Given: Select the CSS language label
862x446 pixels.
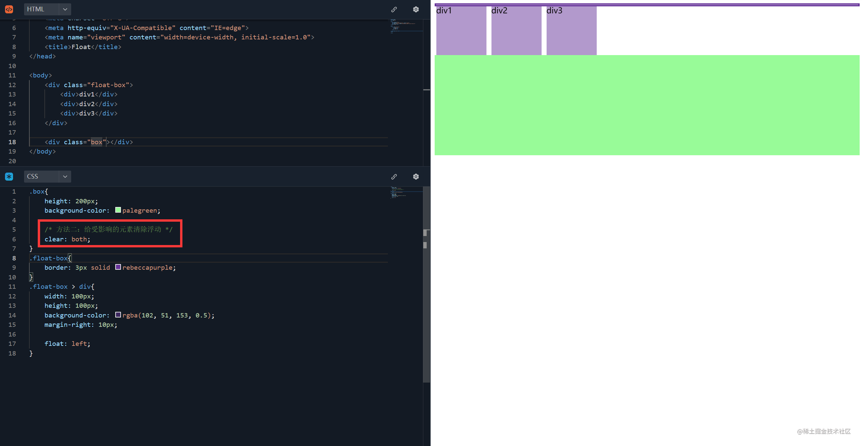Looking at the screenshot, I should (33, 177).
